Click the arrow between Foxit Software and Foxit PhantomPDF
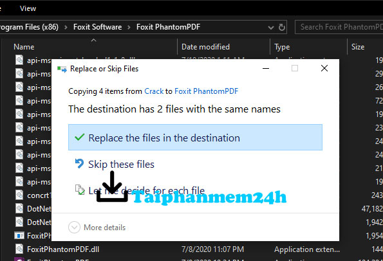Viewport: 383px width, 261px height. pyautogui.click(x=129, y=27)
